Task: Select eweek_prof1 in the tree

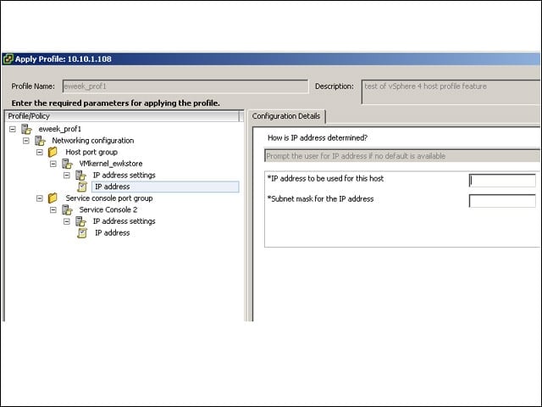Action: 60,129
